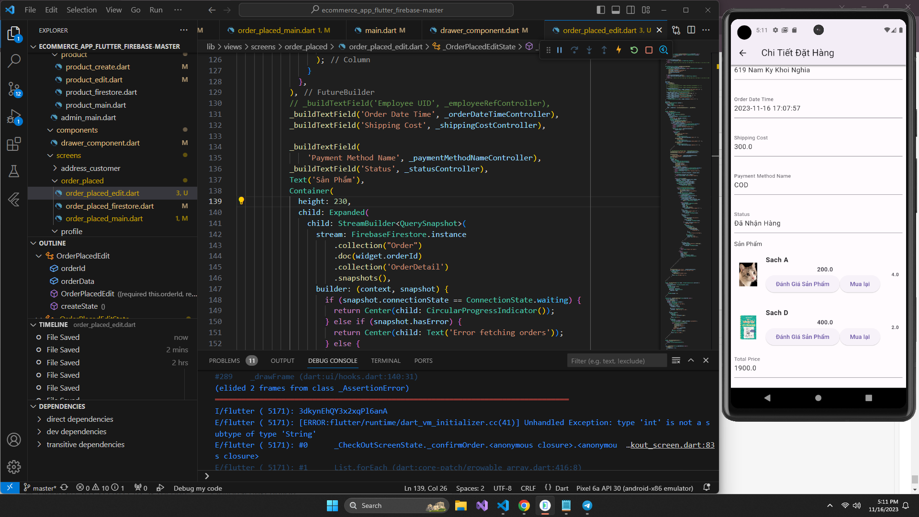Stop the debug session
Image resolution: width=919 pixels, height=517 pixels.
tap(649, 50)
